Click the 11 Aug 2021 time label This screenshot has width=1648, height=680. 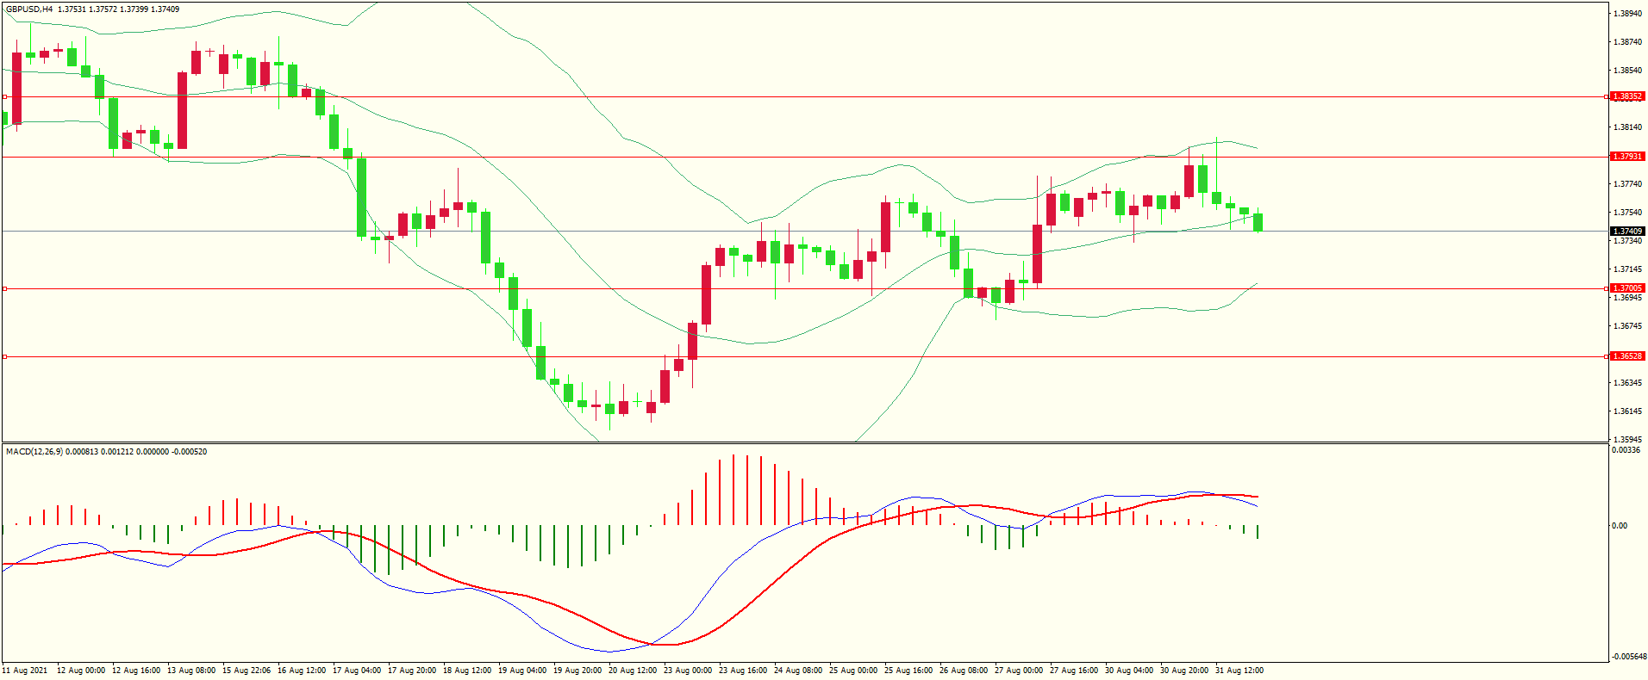click(25, 671)
